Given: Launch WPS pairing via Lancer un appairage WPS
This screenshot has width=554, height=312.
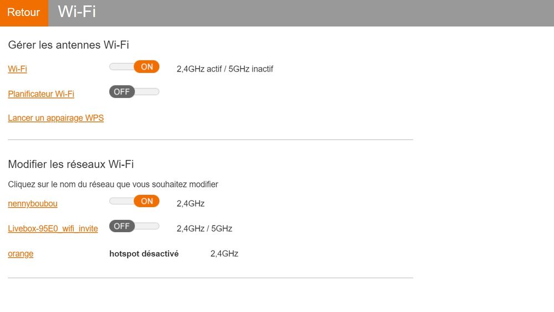Looking at the screenshot, I should 55,118.
